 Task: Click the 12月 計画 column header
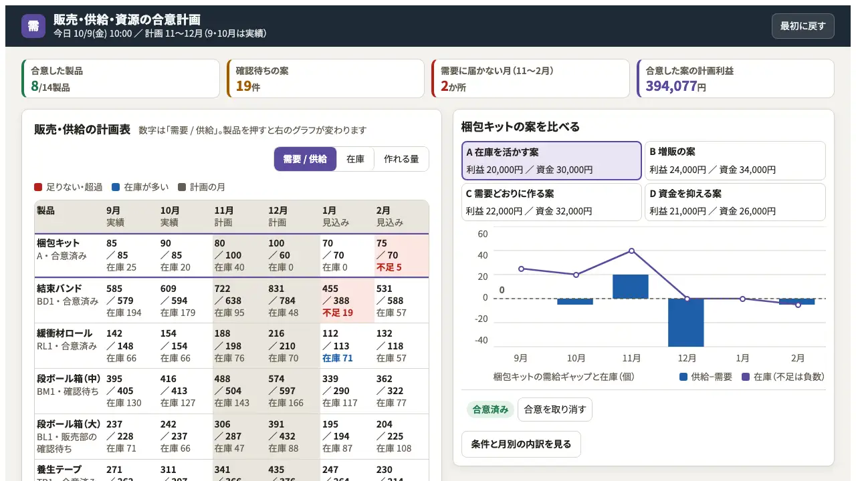tap(293, 216)
